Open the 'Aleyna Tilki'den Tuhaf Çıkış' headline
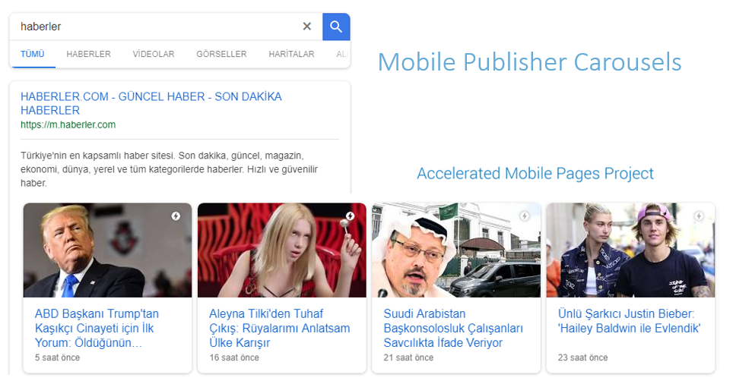The image size is (733, 384). coord(279,328)
